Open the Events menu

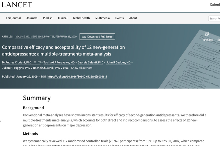[x=120, y=18]
